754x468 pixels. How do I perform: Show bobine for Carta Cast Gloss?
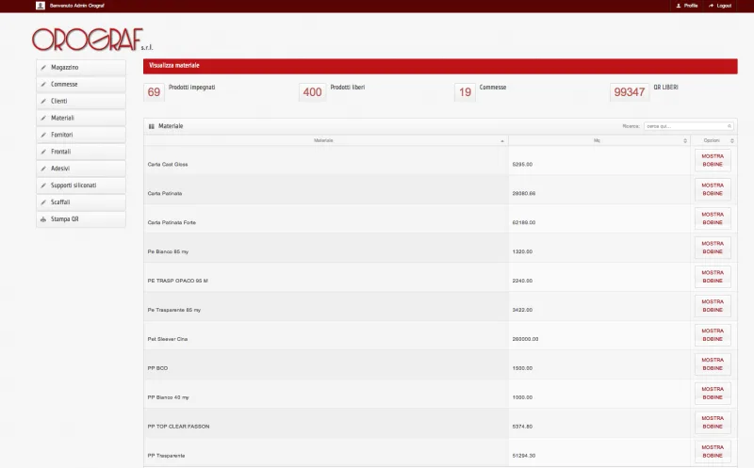(x=713, y=160)
